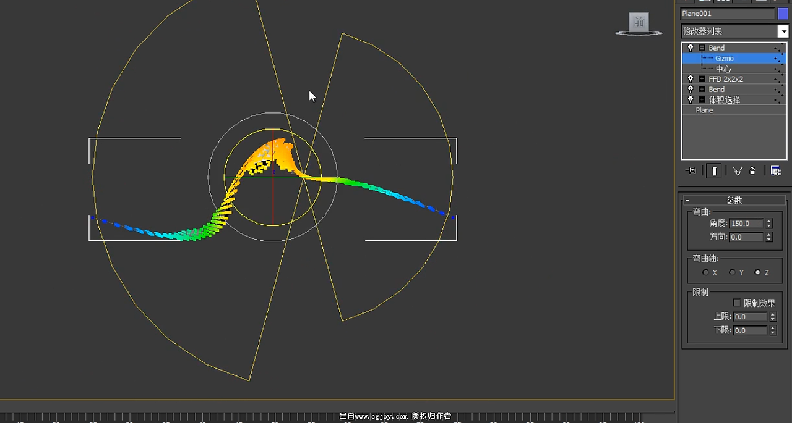Open the Plane001 object color swatch
This screenshot has width=792, height=423.
(x=783, y=14)
